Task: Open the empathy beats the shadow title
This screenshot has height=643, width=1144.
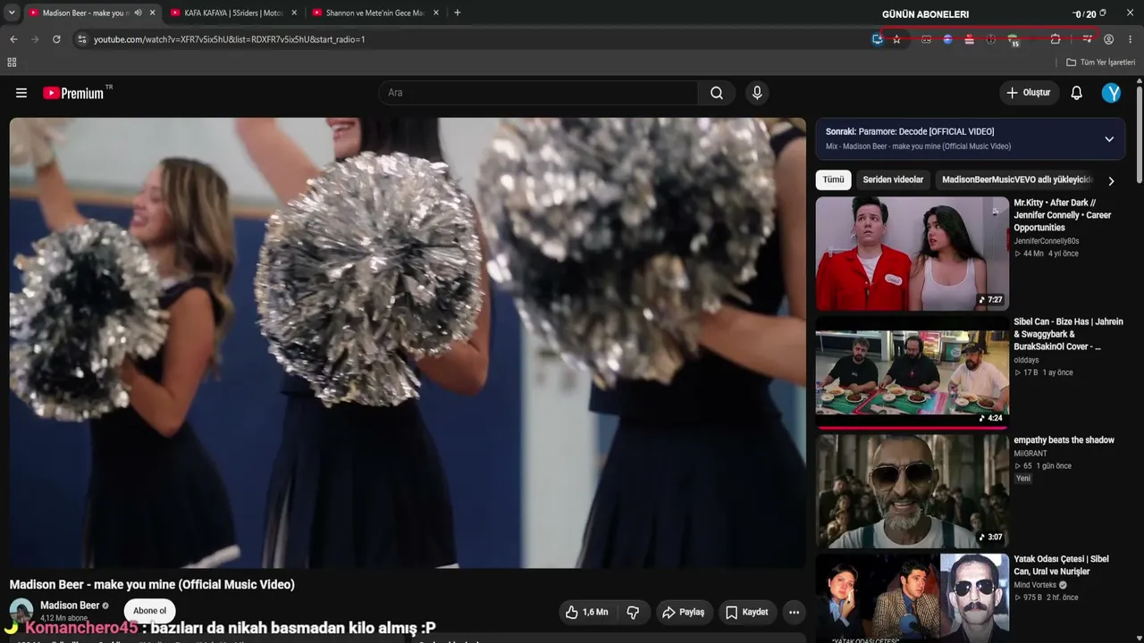Action: click(1064, 440)
